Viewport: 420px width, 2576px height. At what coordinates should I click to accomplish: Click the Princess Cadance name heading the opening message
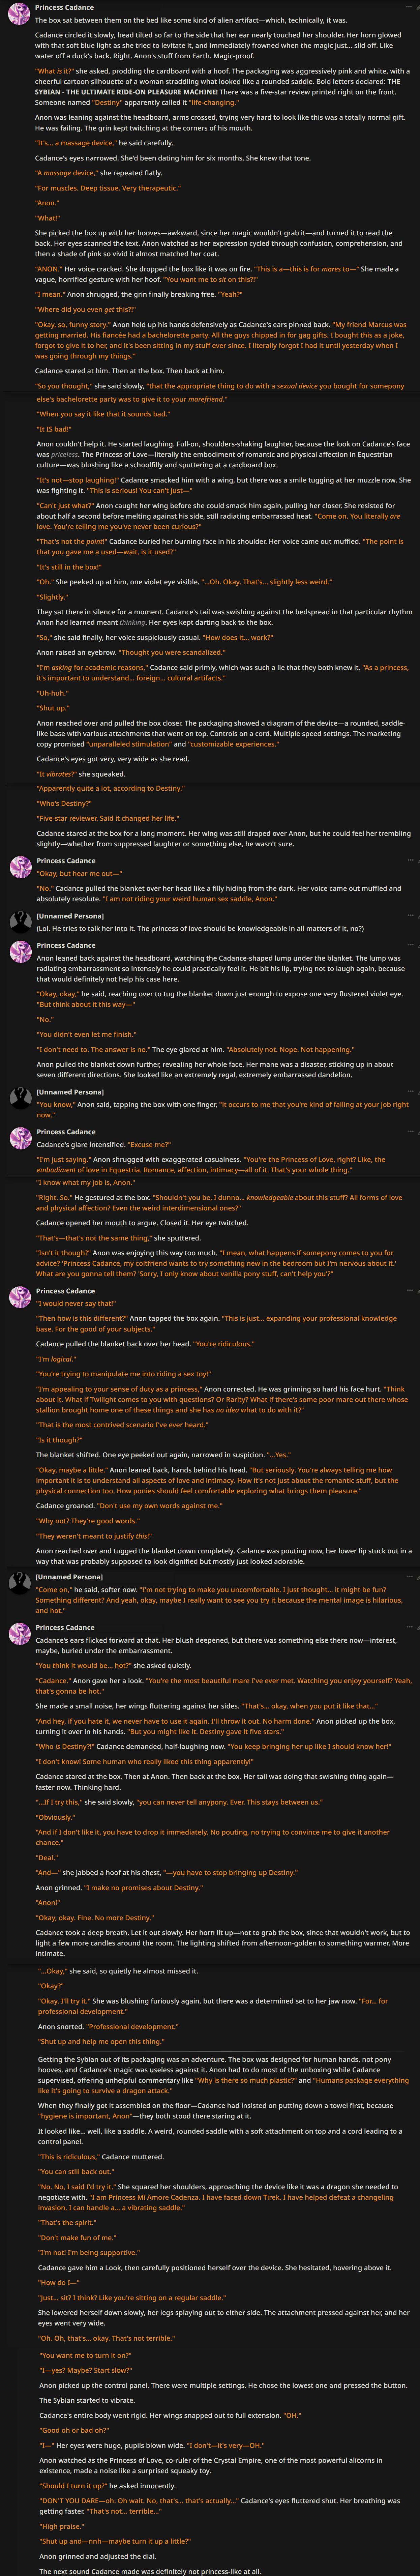[x=64, y=7]
